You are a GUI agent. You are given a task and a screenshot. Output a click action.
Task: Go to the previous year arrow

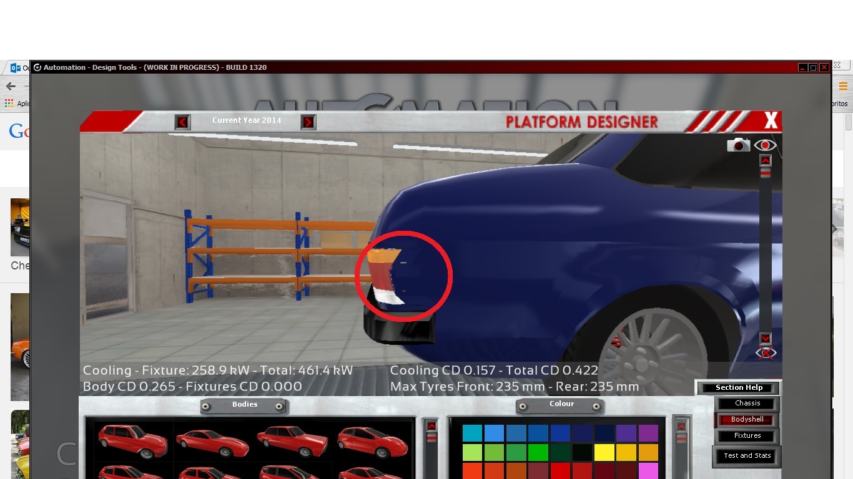pyautogui.click(x=182, y=122)
